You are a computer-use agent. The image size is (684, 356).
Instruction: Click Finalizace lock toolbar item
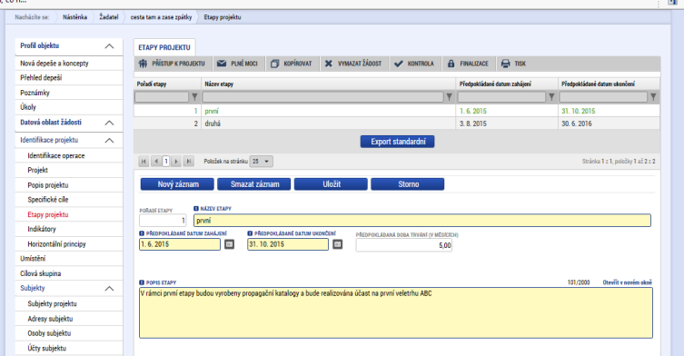point(468,64)
